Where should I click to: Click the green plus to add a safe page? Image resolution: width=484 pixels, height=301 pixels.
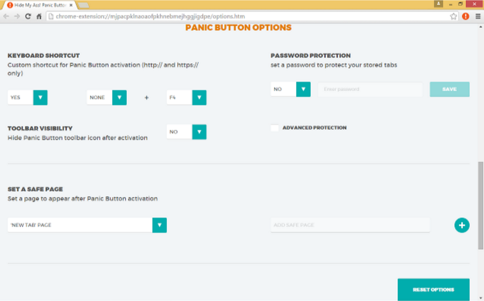pyautogui.click(x=462, y=225)
